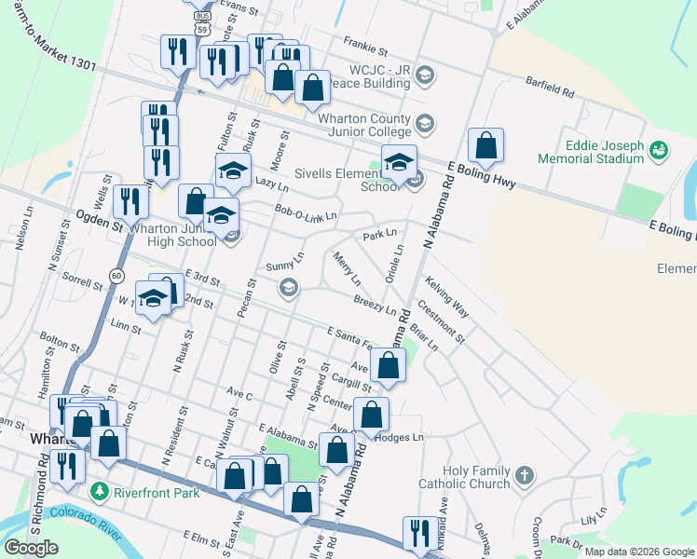The image size is (697, 559).
Task: Select the graduation cap marker at Wharton Junior High
Action: pyautogui.click(x=222, y=215)
